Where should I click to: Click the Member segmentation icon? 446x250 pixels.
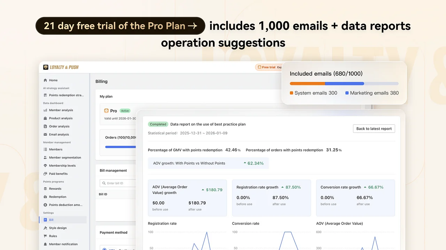pyautogui.click(x=45, y=158)
